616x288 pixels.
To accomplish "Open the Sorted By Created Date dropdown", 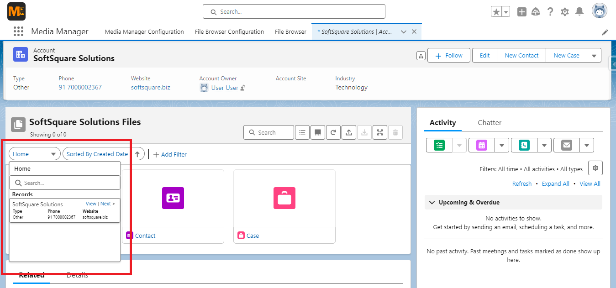I will (97, 154).
